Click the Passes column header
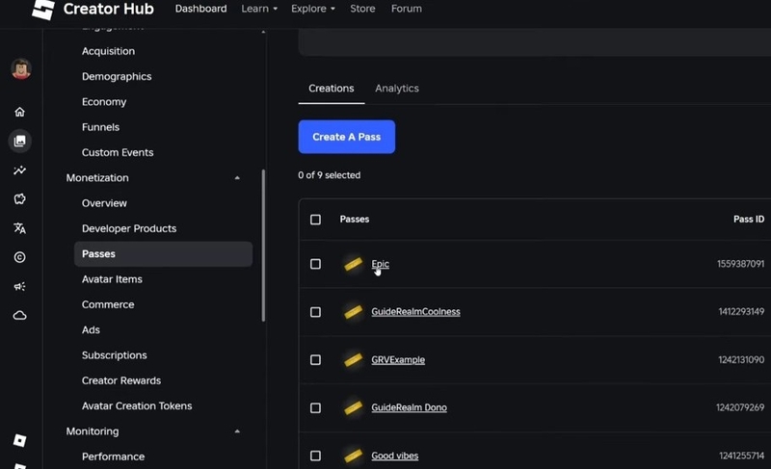 click(x=355, y=220)
